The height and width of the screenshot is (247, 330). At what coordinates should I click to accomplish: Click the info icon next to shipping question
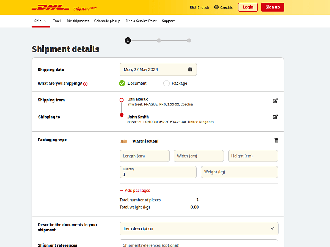[85, 84]
